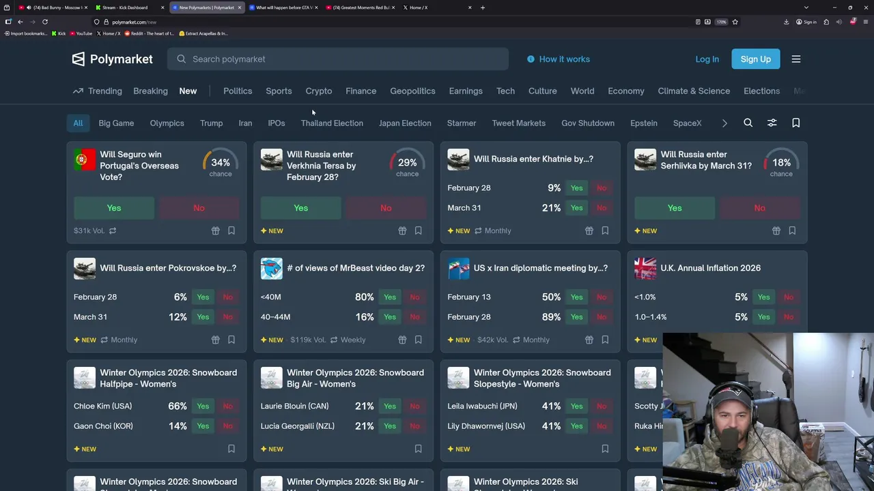Click gift icon on Seguro Portugal market
Screen dimensions: 874x491
pos(215,230)
